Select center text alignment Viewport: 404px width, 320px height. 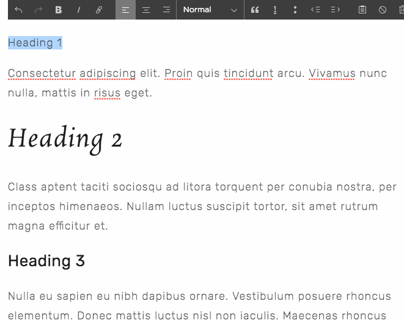(x=146, y=10)
